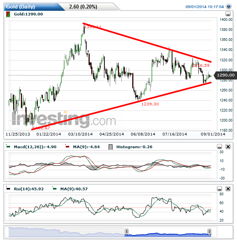Click the MA(9):-4.64 label

[x=86, y=147]
